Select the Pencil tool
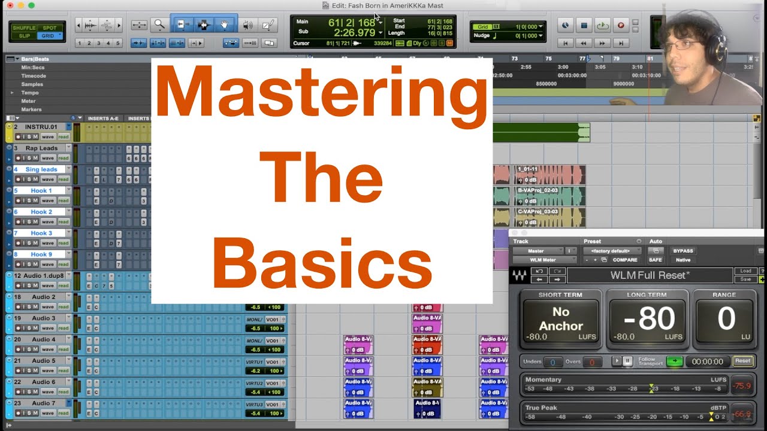Image resolution: width=767 pixels, height=431 pixels. (268, 25)
